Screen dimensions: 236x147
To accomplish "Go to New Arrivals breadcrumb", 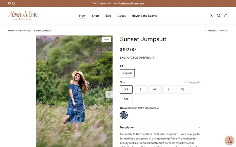I will pos(24,31).
